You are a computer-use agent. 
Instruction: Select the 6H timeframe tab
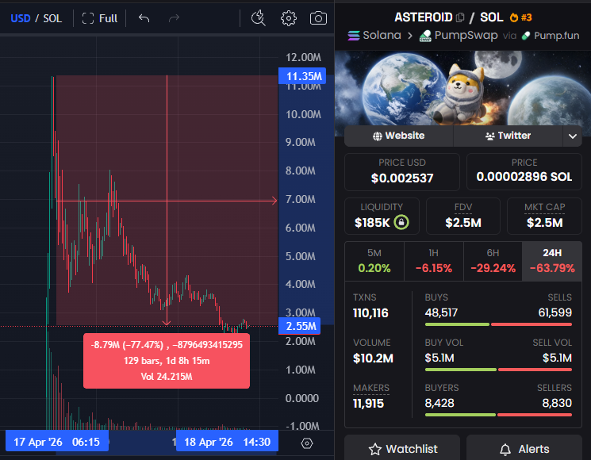coord(493,262)
